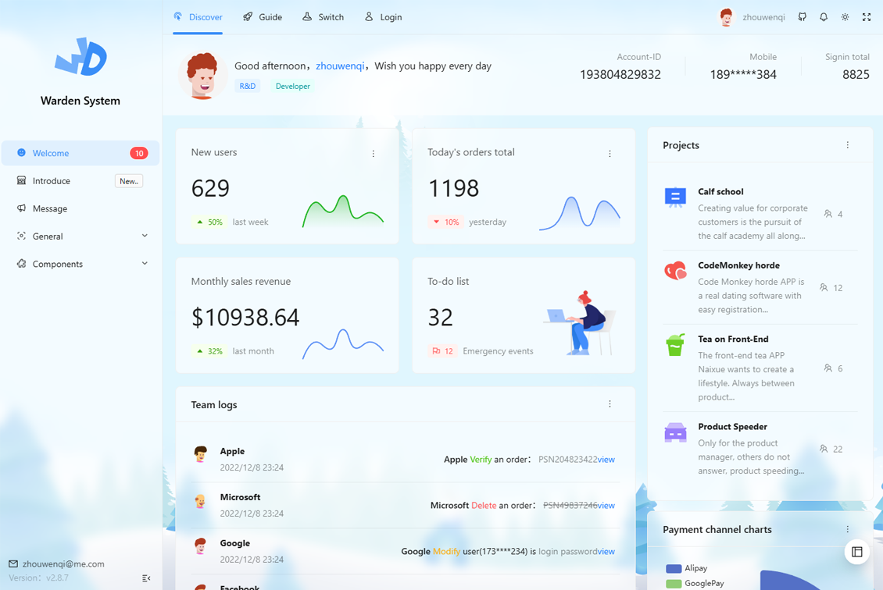883x590 pixels.
Task: Select the Login tab
Action: click(x=384, y=17)
